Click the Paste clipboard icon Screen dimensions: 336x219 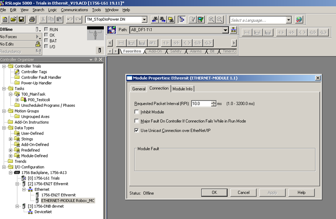[59, 20]
